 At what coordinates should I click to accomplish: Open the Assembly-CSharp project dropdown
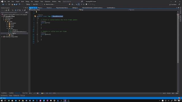(x=54, y=10)
